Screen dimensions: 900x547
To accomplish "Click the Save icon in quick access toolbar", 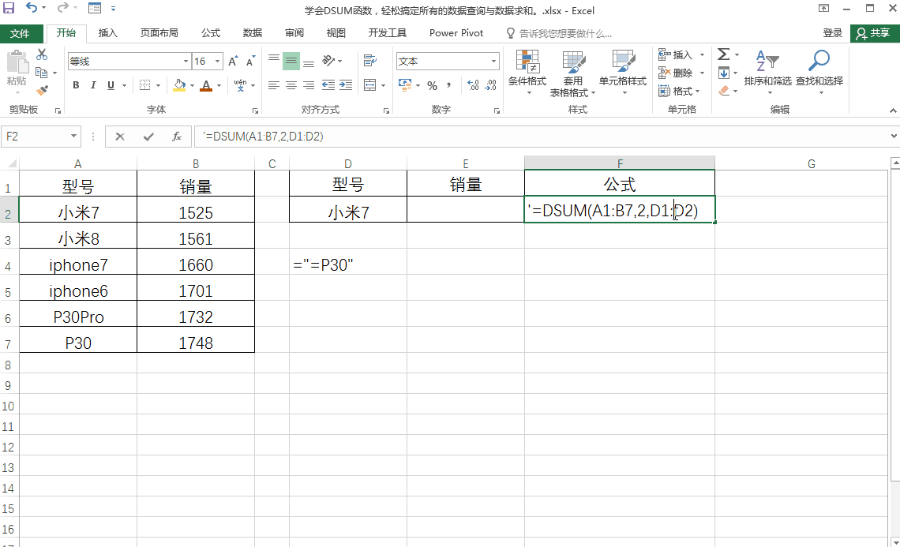I will tap(9, 8).
